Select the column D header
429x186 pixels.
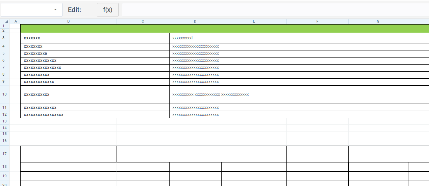pyautogui.click(x=195, y=22)
